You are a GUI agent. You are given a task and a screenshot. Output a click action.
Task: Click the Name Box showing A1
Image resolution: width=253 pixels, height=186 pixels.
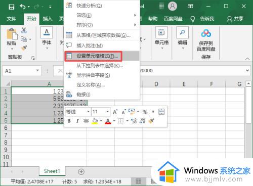19,71
